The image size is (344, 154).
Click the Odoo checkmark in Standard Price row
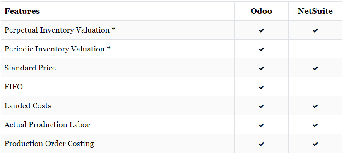click(261, 68)
